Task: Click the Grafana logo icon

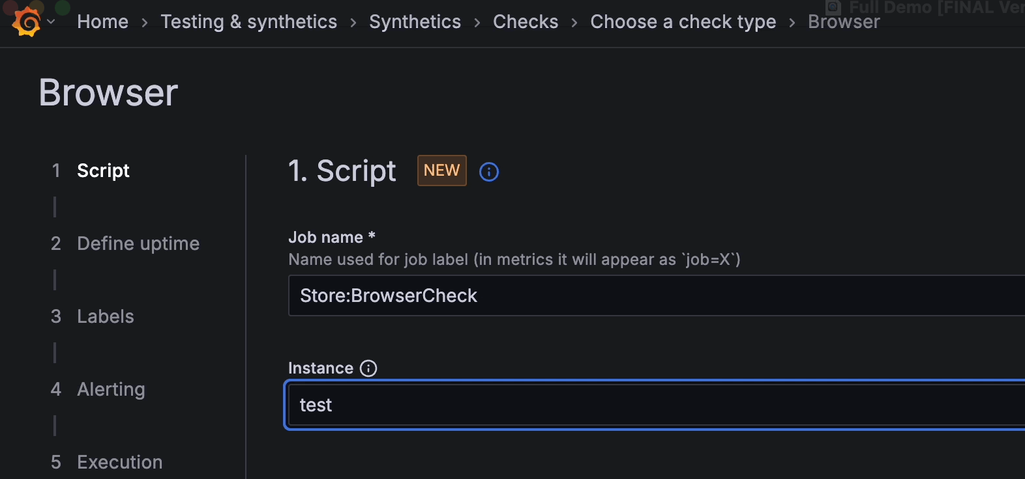Action: [27, 22]
